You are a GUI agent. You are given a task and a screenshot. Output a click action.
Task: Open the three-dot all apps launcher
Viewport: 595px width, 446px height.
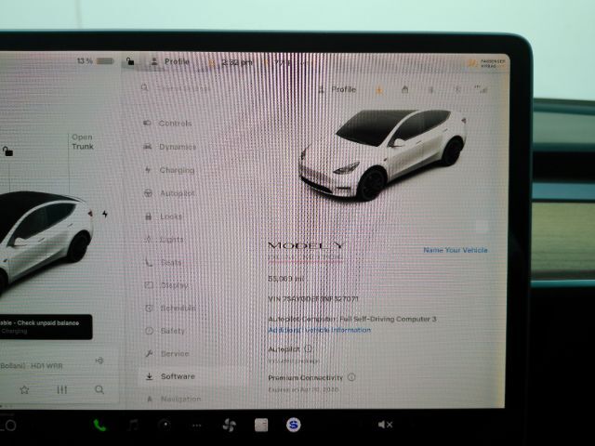tap(196, 426)
